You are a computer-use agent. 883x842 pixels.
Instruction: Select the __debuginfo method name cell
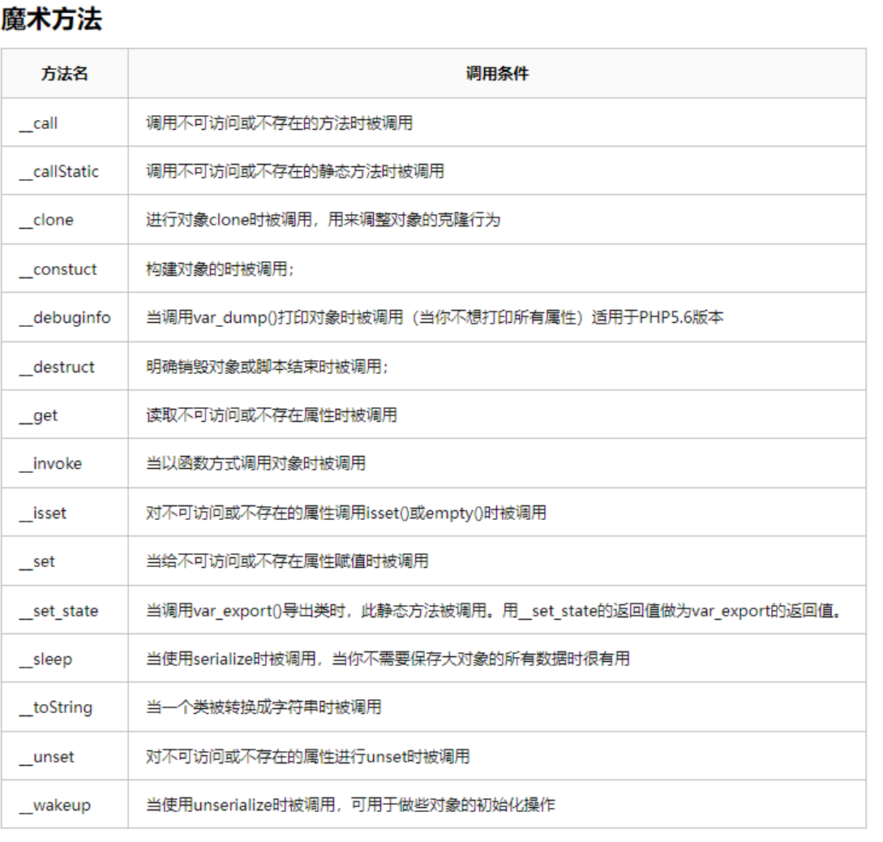tap(65, 318)
